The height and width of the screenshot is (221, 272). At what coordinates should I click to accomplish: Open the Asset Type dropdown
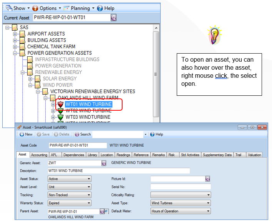(x=181, y=203)
